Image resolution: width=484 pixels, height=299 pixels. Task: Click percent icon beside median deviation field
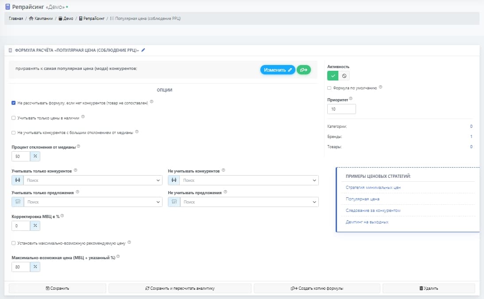pos(35,156)
